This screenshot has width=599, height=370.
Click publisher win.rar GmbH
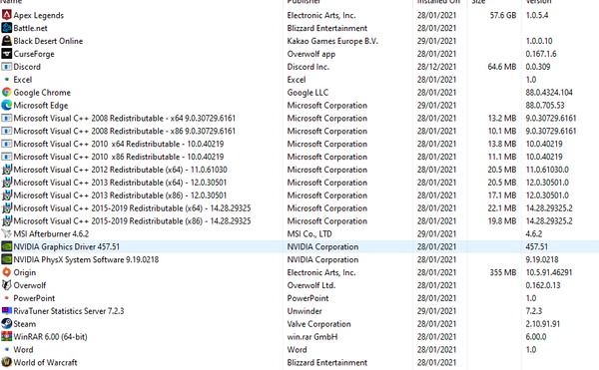pos(312,337)
